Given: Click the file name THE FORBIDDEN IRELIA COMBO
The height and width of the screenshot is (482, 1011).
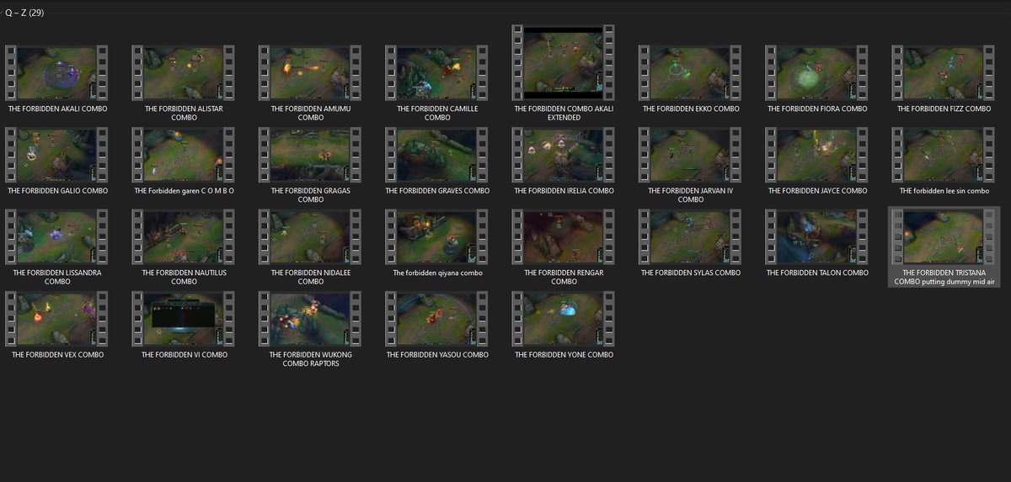Looking at the screenshot, I should (564, 191).
